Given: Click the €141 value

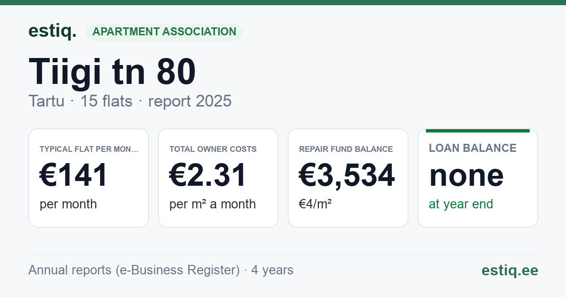Looking at the screenshot, I should (74, 175).
